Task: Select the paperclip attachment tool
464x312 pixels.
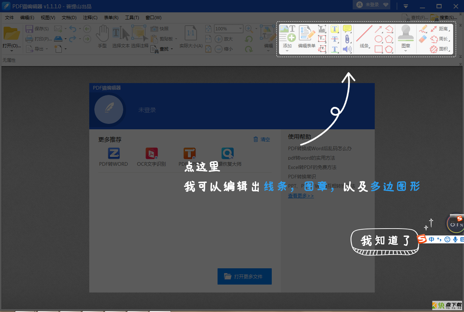Action: [347, 39]
